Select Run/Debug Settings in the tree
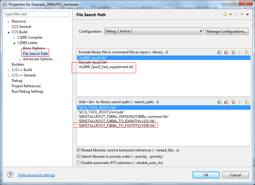Viewport: 255px width, 185px height. (28, 91)
